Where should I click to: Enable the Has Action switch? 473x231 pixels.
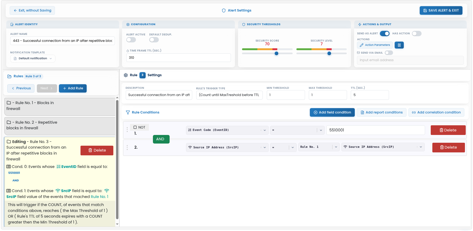click(x=417, y=34)
